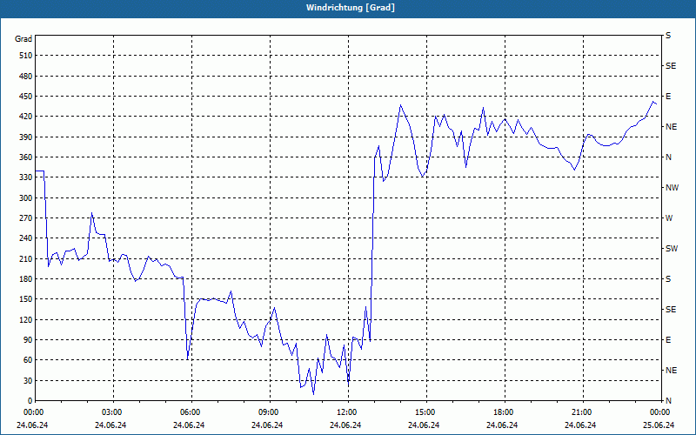Image resolution: width=696 pixels, height=435 pixels.
Task: Click the 12:00 time label
Action: [348, 412]
